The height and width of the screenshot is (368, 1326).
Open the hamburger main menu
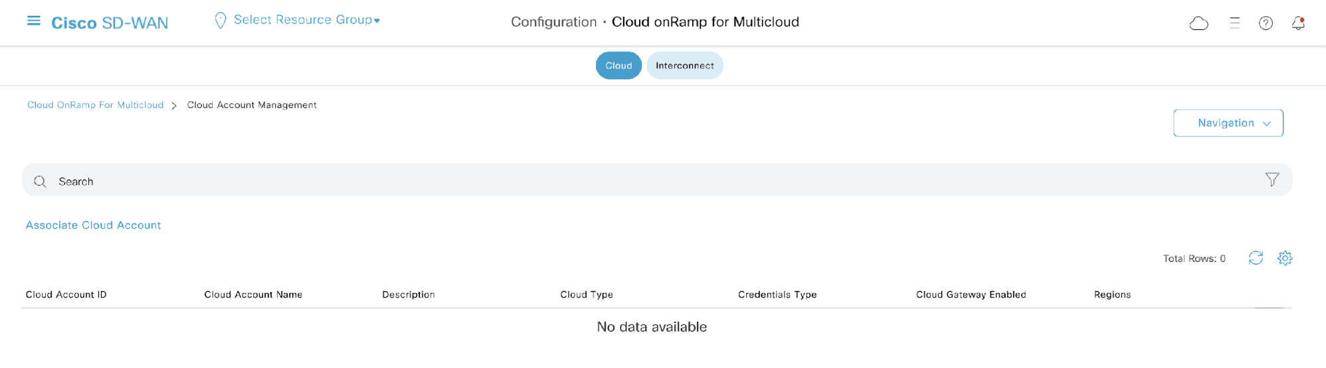point(33,21)
